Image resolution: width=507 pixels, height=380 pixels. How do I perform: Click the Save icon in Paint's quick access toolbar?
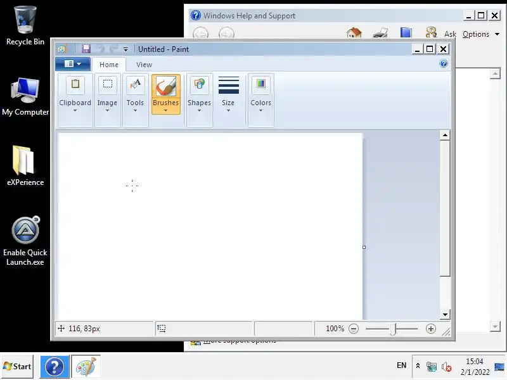pos(86,49)
